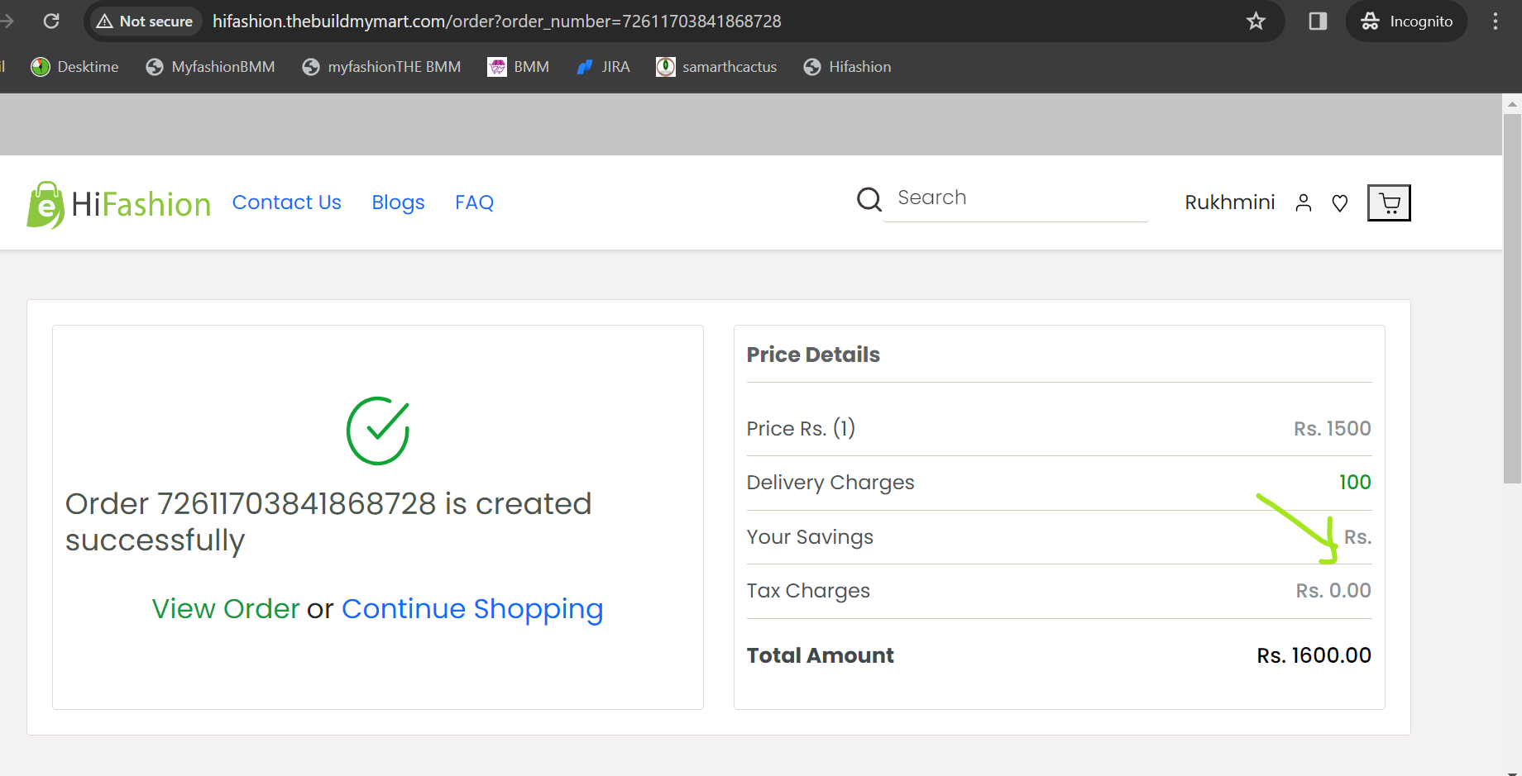Open the FAQ page

click(x=474, y=202)
